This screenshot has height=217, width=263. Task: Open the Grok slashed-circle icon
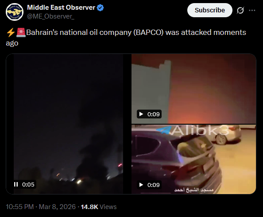click(240, 10)
